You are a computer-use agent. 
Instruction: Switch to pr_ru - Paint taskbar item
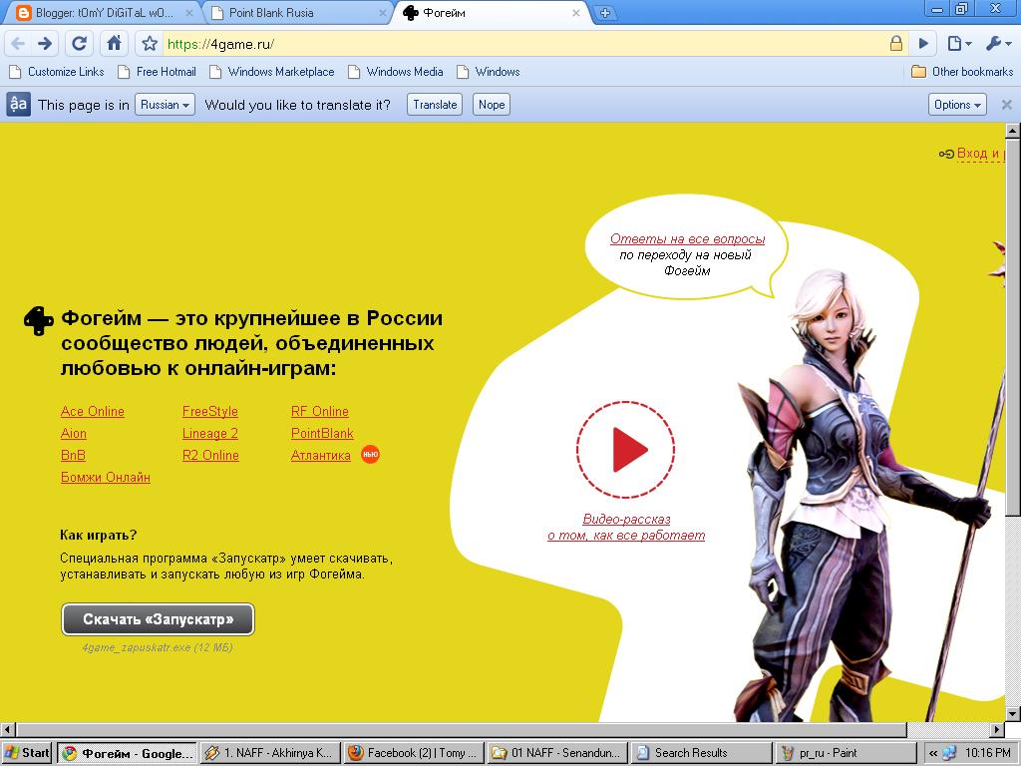coord(844,753)
